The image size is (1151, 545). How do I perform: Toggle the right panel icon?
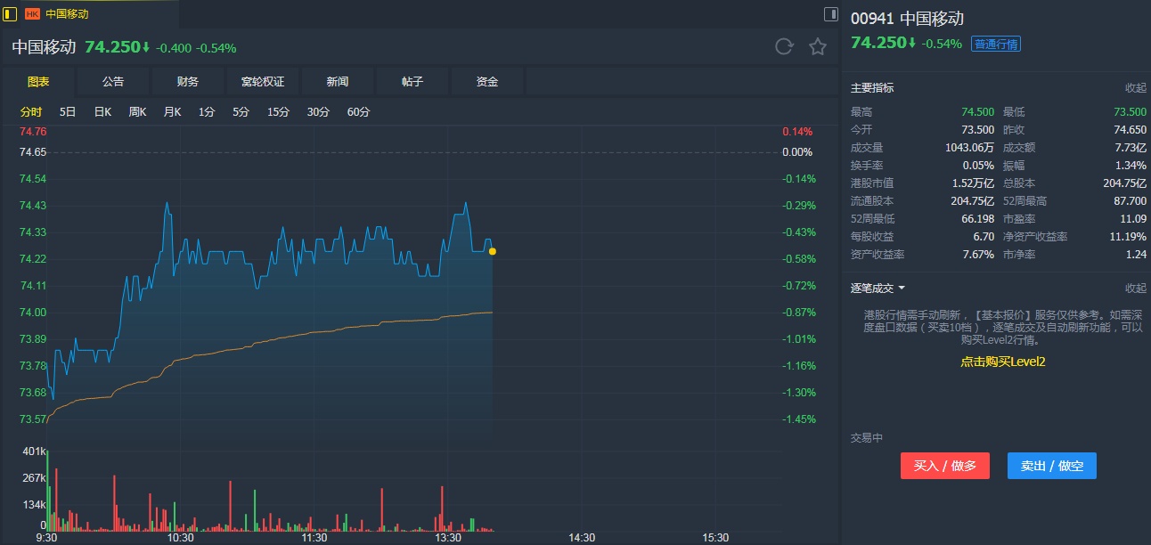[830, 13]
